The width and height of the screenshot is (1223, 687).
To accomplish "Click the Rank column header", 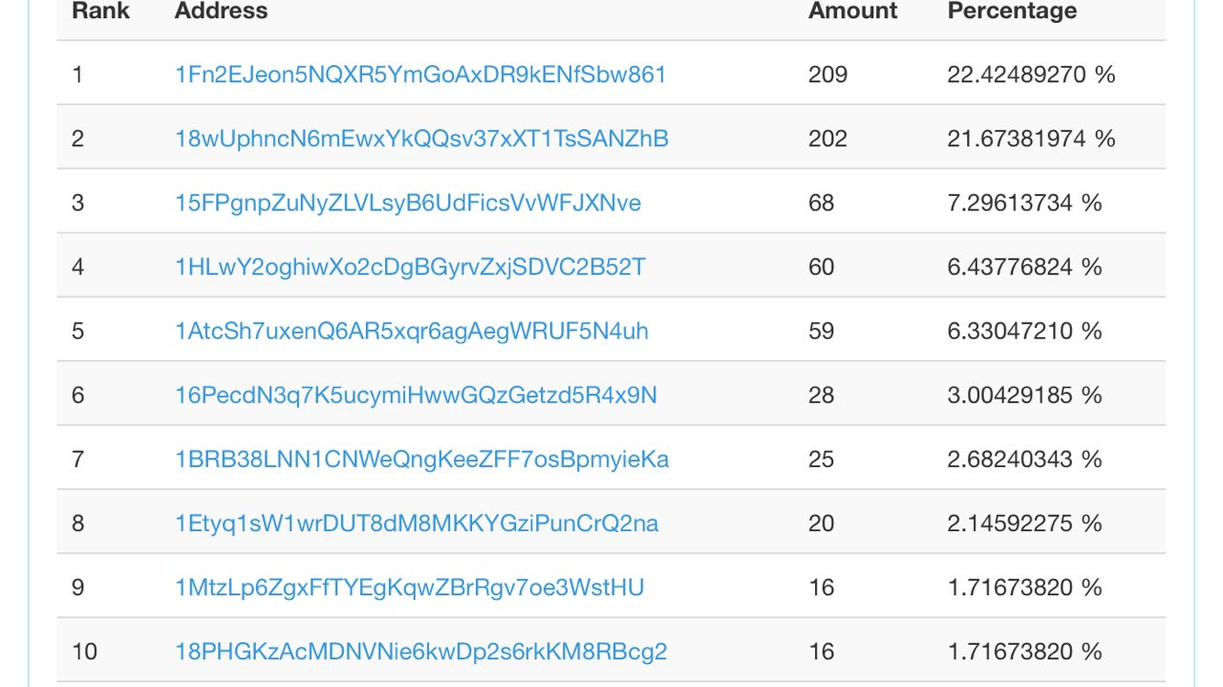I will [x=100, y=11].
